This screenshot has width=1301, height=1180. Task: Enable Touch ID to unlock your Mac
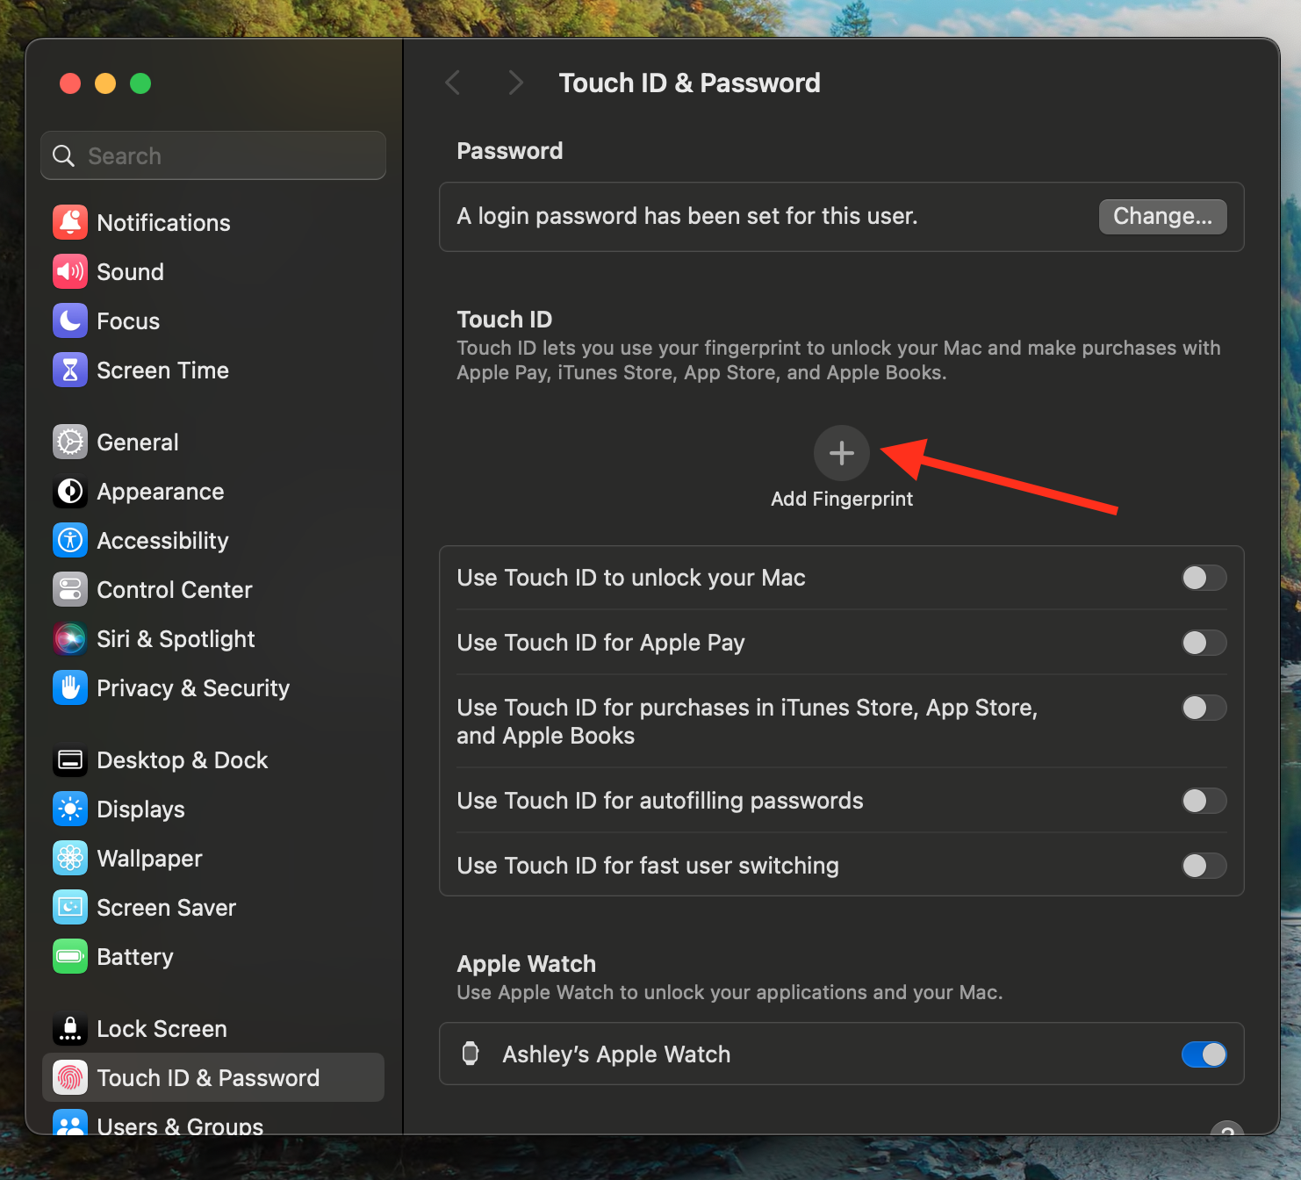coord(1203,578)
